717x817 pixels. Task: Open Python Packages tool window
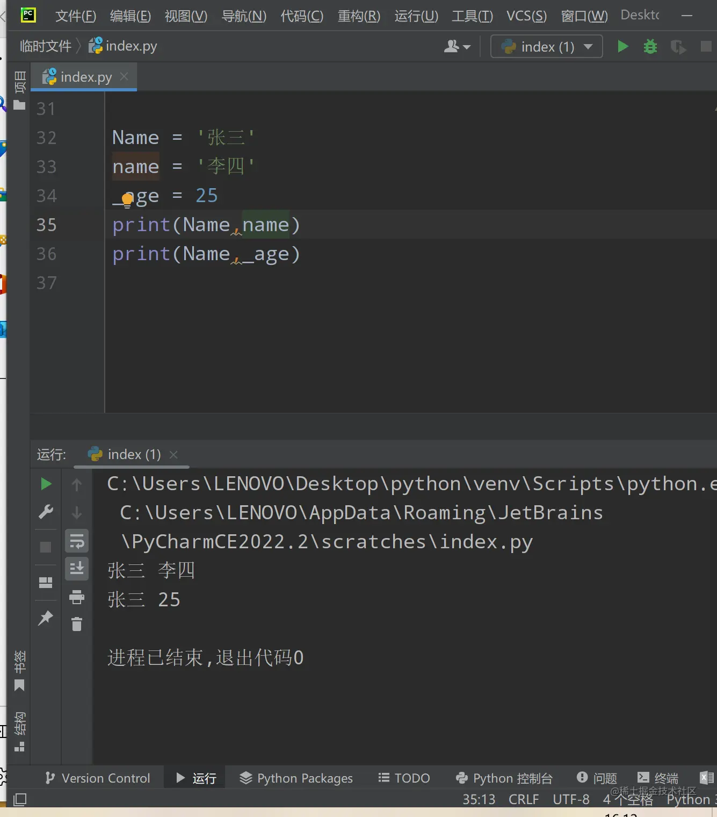pos(296,778)
